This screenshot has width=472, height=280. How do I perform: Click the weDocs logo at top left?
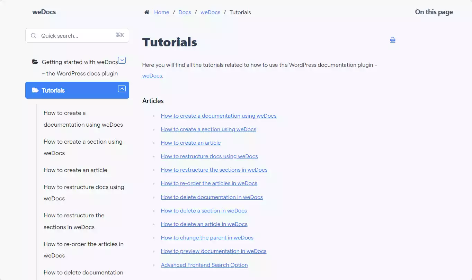tap(44, 12)
